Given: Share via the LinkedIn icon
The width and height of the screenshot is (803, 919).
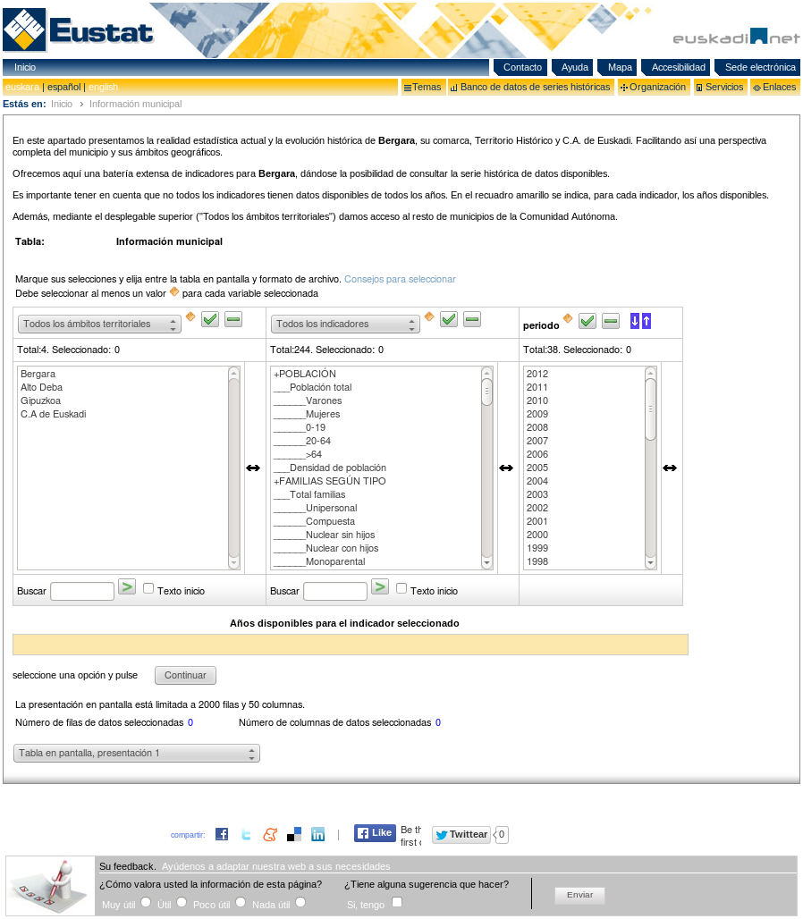Looking at the screenshot, I should click(x=317, y=834).
